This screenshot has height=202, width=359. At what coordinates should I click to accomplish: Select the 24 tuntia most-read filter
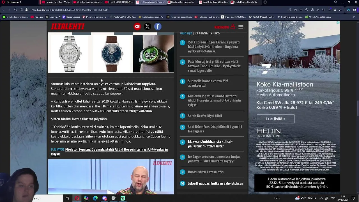point(201,33)
